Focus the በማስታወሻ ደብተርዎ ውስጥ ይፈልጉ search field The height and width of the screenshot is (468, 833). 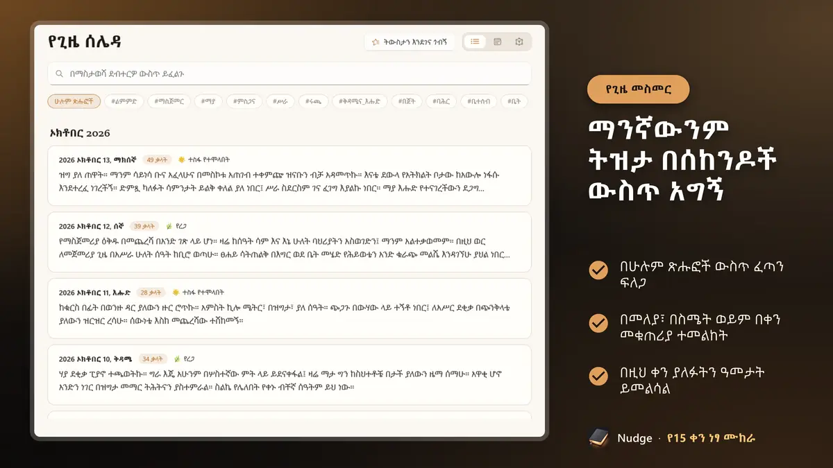point(289,73)
